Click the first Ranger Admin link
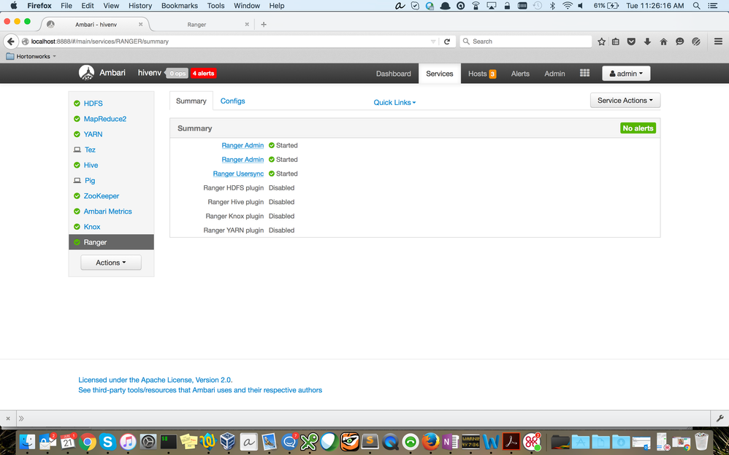This screenshot has width=729, height=455. [x=243, y=145]
